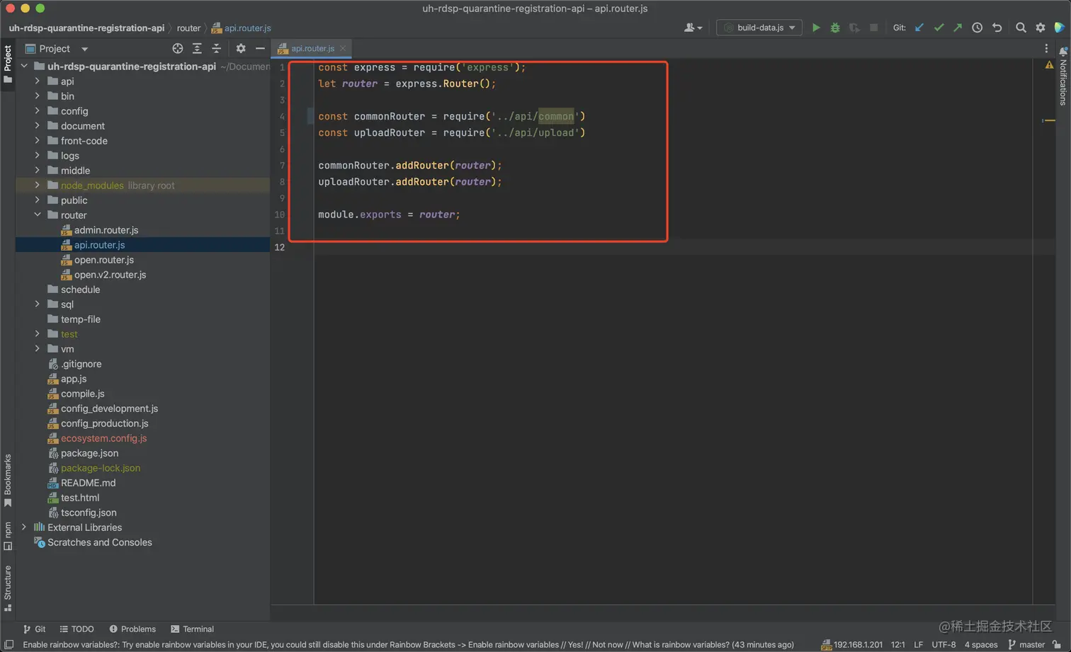
Task: Expand the config folder
Action: pos(37,110)
